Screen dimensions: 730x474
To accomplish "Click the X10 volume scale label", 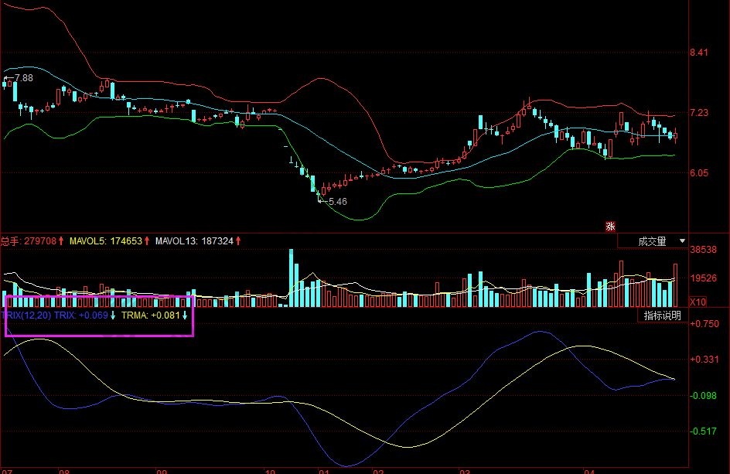I will click(x=698, y=302).
